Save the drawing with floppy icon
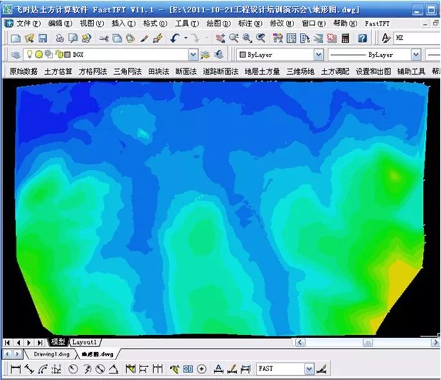 42,38
